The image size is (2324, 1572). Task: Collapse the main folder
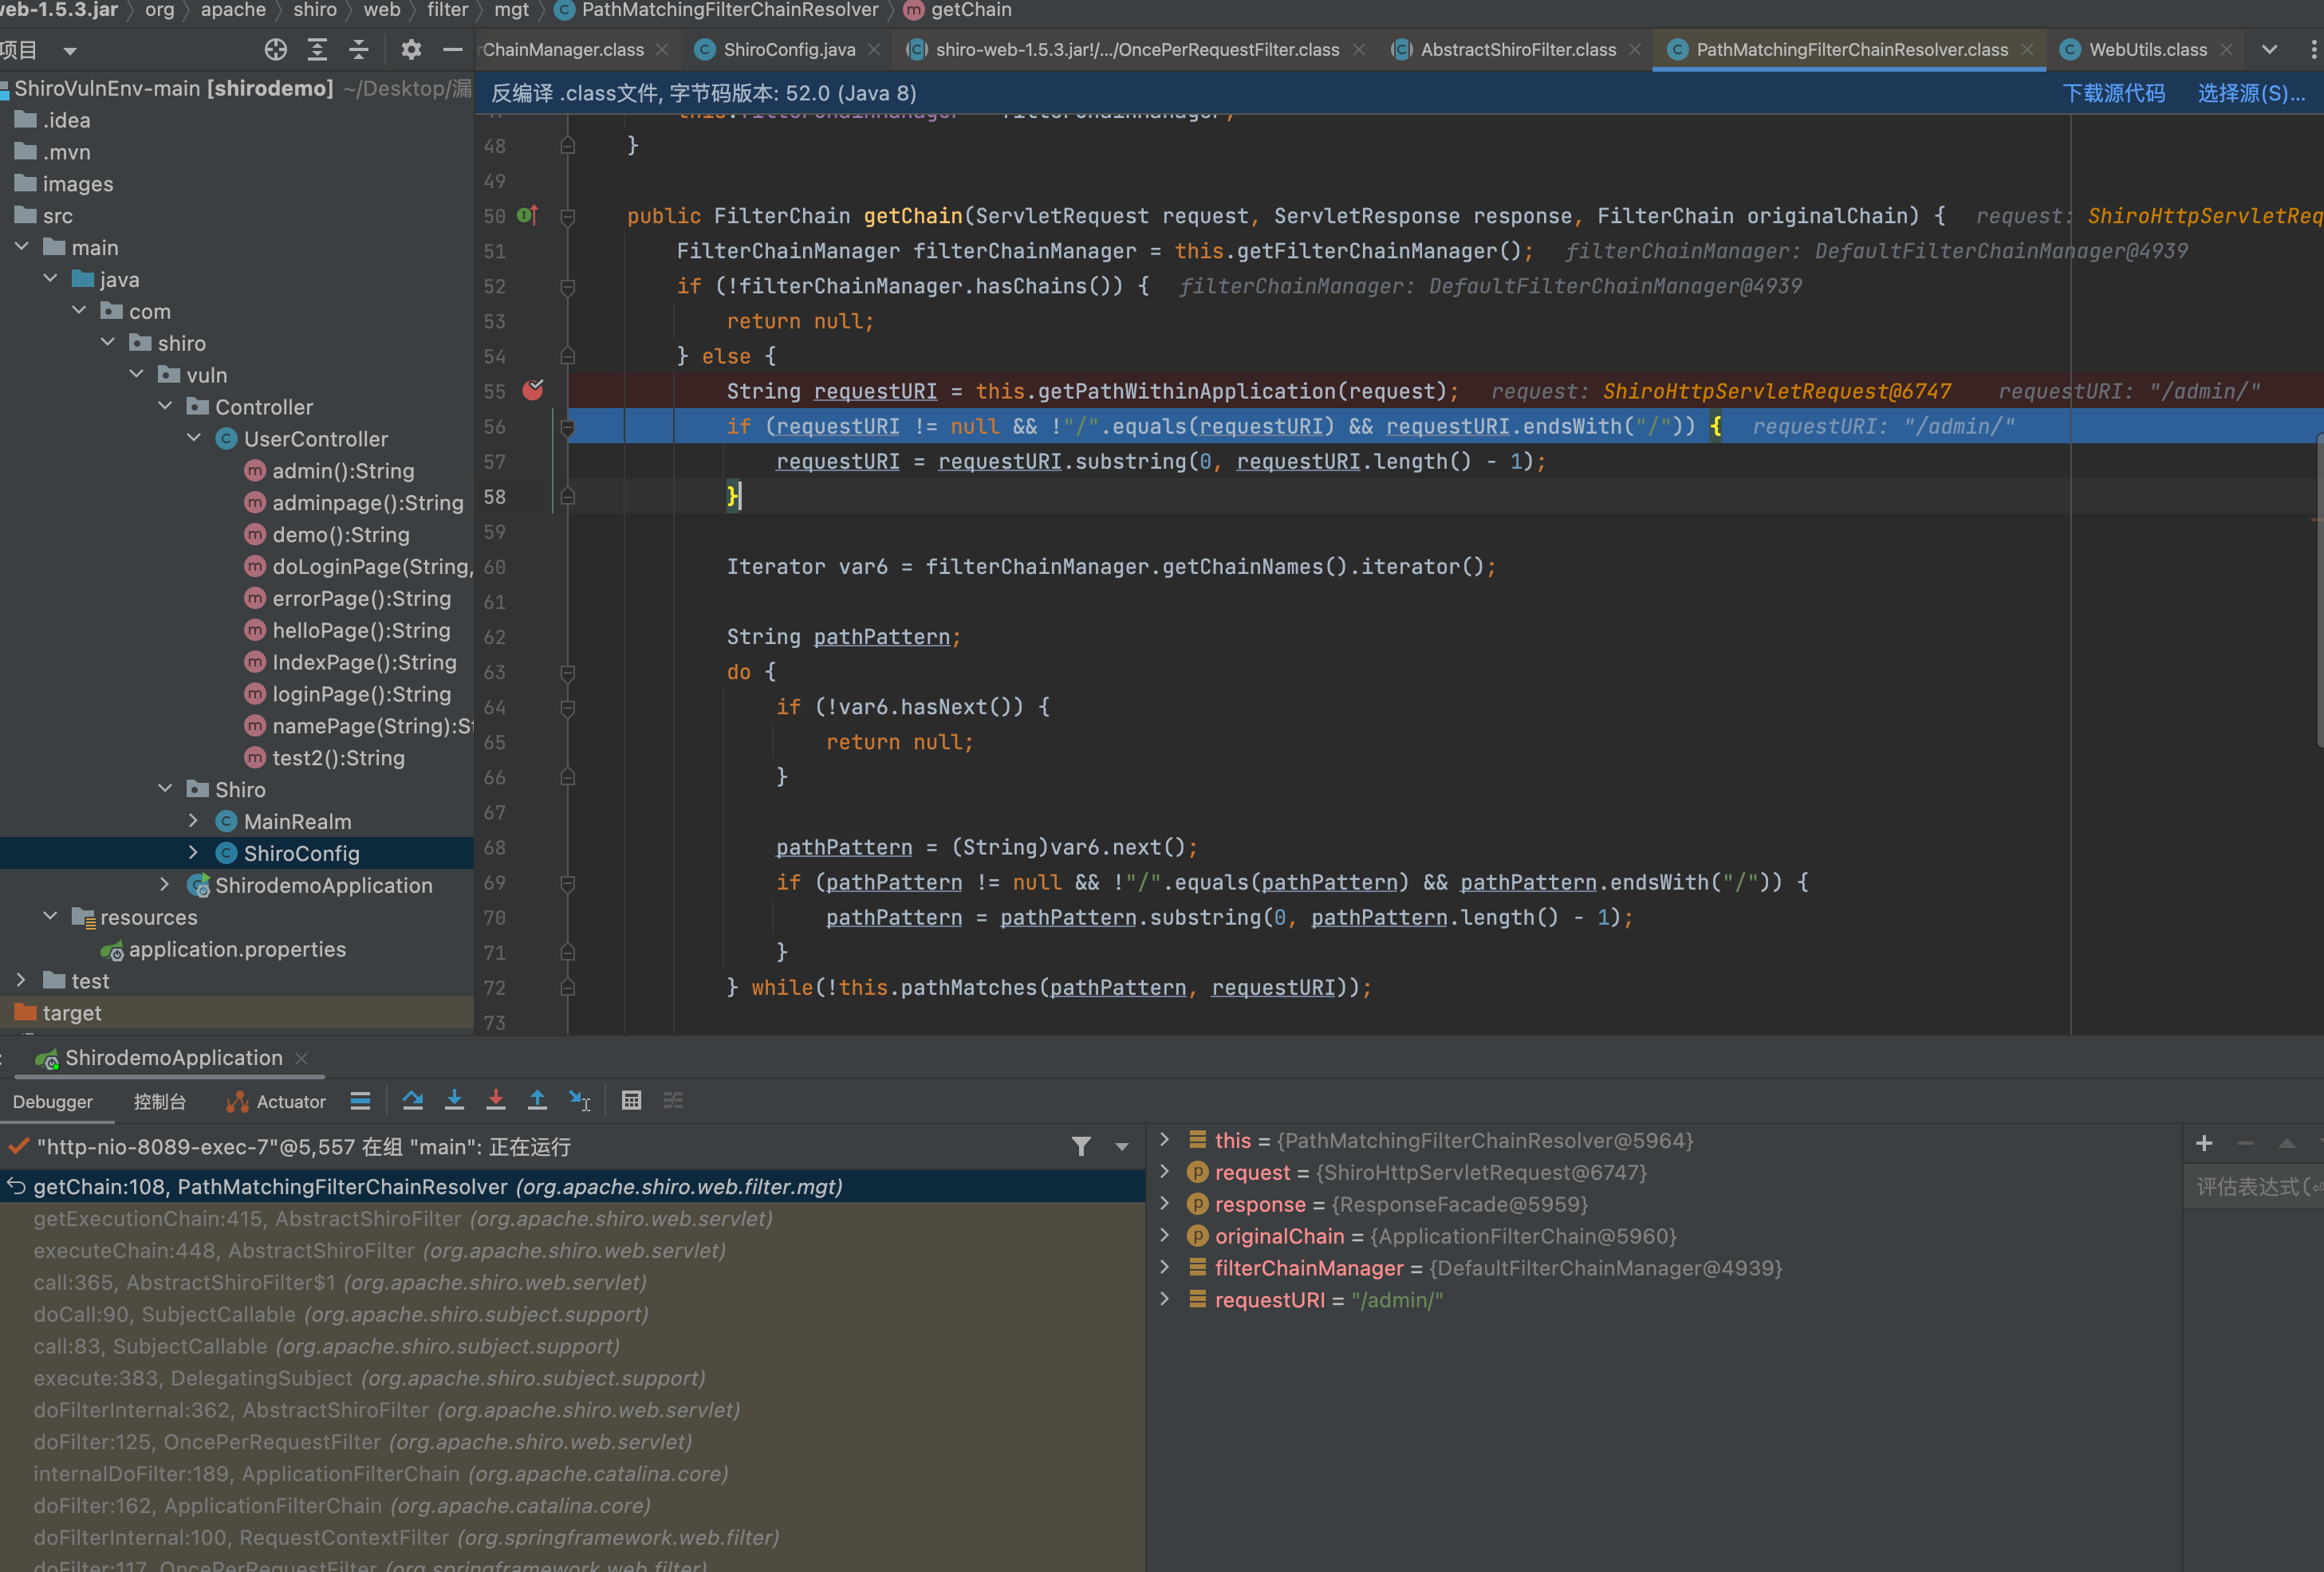[x=22, y=247]
